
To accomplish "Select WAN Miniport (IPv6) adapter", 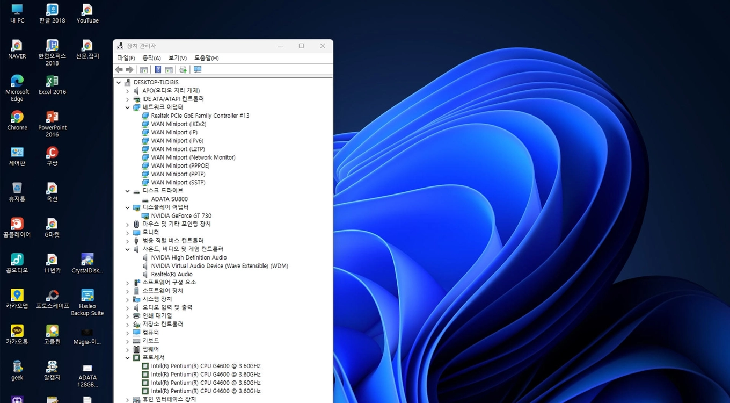I will click(x=177, y=141).
